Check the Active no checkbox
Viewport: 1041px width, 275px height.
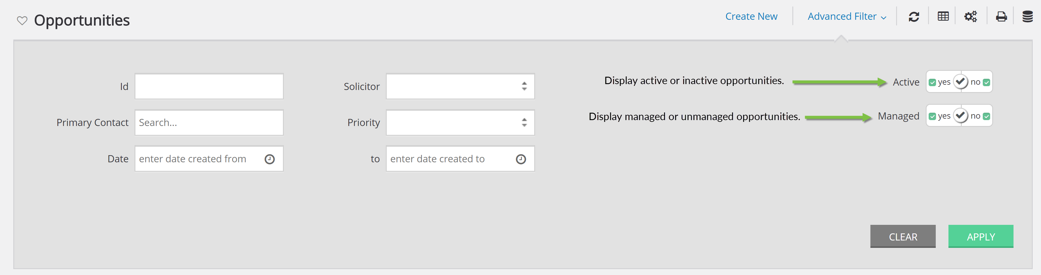pos(986,82)
